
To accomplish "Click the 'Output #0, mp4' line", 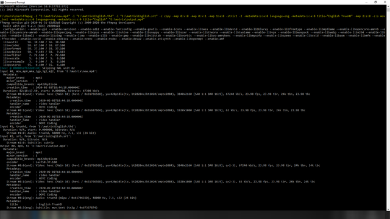I will click(34, 146).
